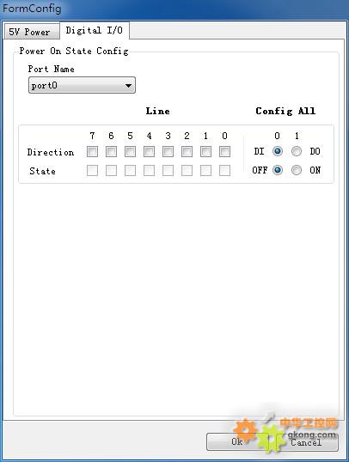Image resolution: width=349 pixels, height=462 pixels.
Task: Select the Digital I/O tab
Action: tap(94, 30)
